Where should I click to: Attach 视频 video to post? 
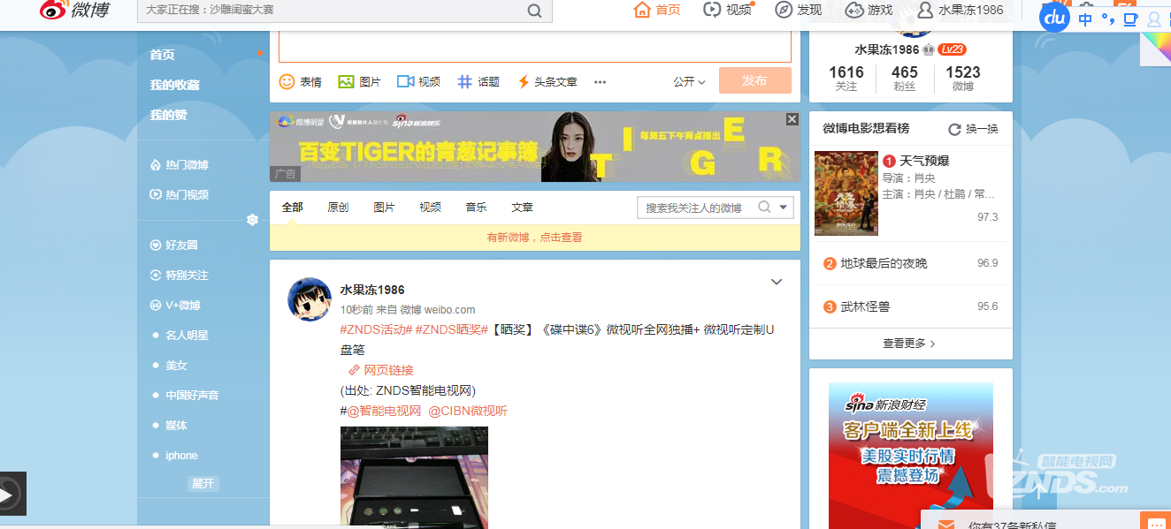click(x=418, y=81)
